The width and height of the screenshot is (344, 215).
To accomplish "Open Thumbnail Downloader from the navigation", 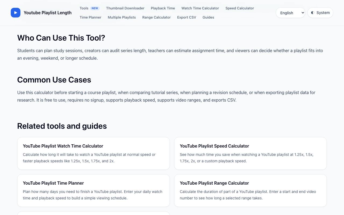I will pos(125,8).
